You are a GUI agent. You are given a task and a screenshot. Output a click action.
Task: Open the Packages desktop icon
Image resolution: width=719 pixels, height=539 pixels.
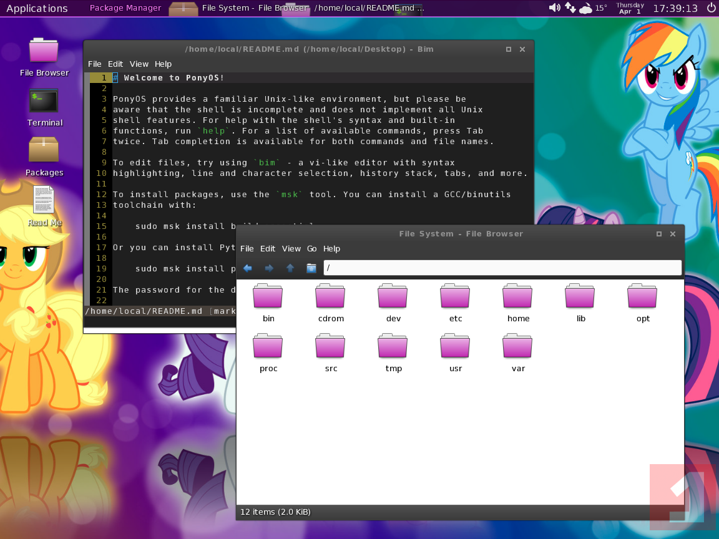coord(44,150)
